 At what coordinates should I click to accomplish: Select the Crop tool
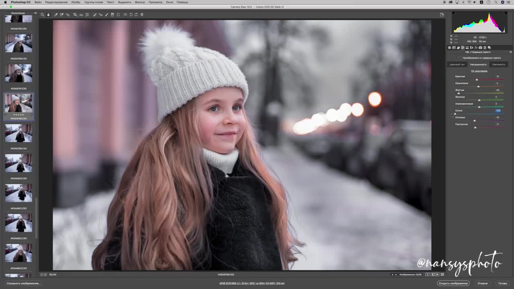[x=75, y=14]
